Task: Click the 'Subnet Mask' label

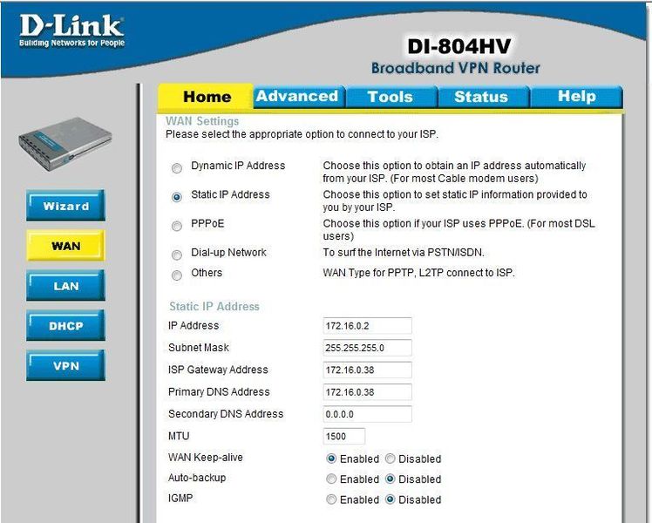Action: click(199, 348)
